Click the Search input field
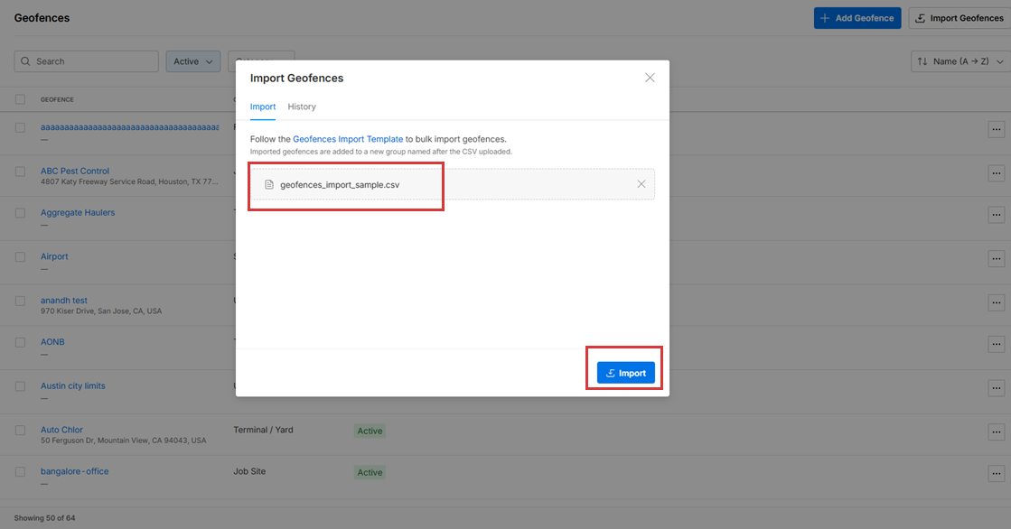This screenshot has width=1011, height=529. [87, 61]
